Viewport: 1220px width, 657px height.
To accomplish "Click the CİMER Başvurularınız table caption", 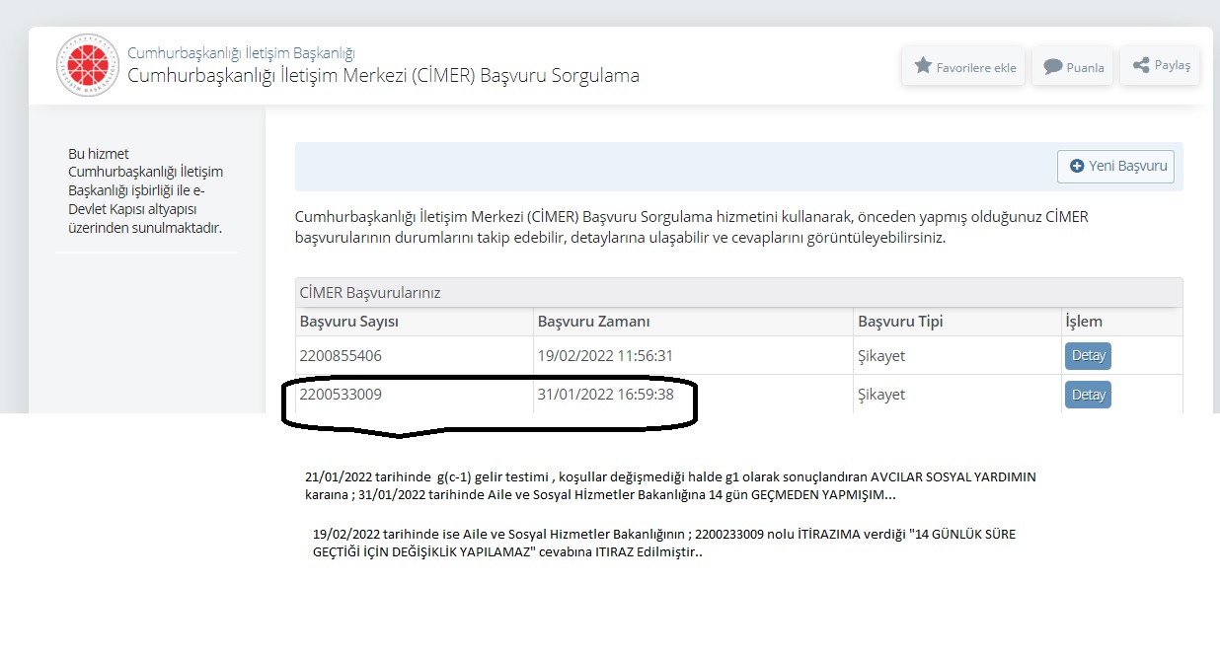I will [370, 293].
